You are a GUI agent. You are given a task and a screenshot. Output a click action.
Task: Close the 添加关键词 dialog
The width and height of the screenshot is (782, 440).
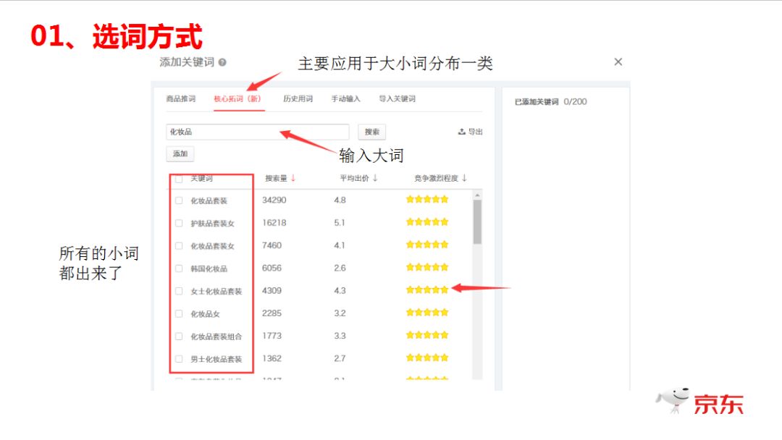pyautogui.click(x=618, y=62)
